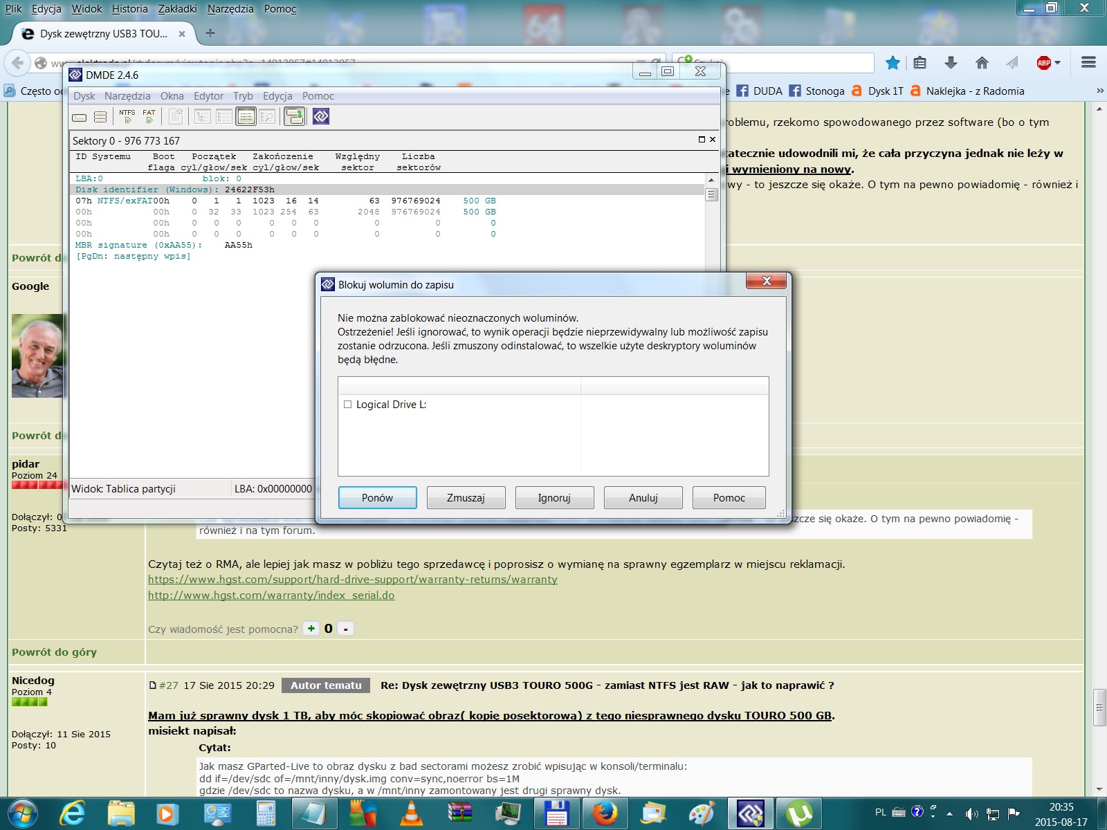1107x830 pixels.
Task: Click the Adblock Plus icon
Action: 1043,63
